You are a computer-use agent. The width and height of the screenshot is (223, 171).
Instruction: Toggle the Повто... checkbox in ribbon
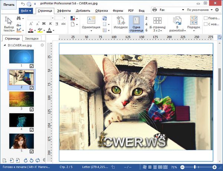(x=206, y=18)
